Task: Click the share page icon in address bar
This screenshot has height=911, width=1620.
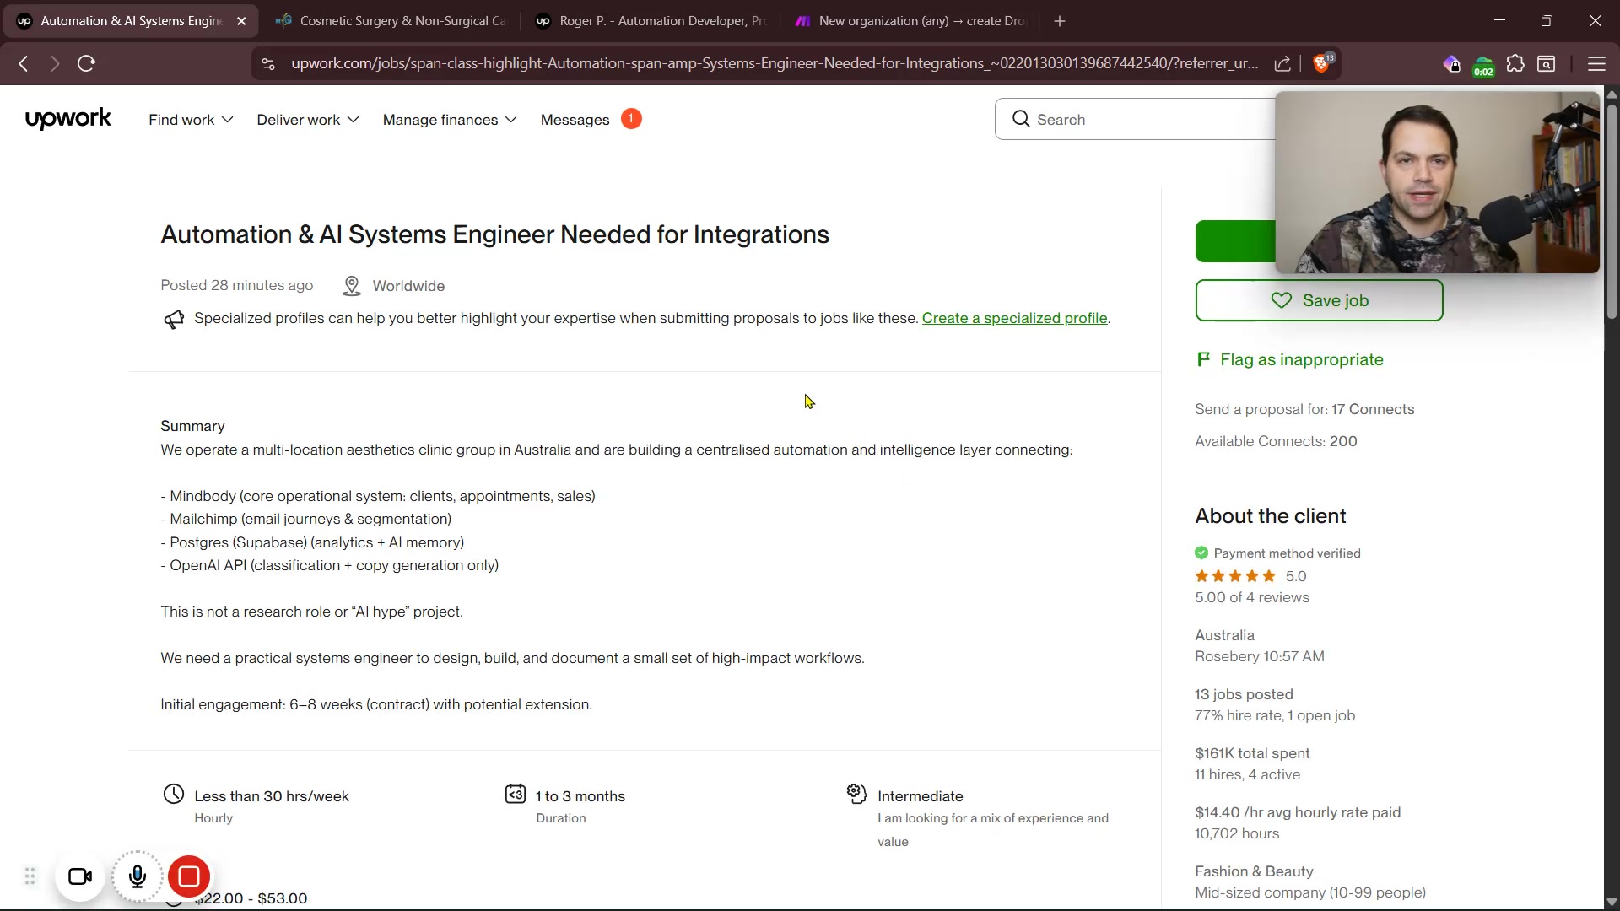Action: pos(1282,64)
